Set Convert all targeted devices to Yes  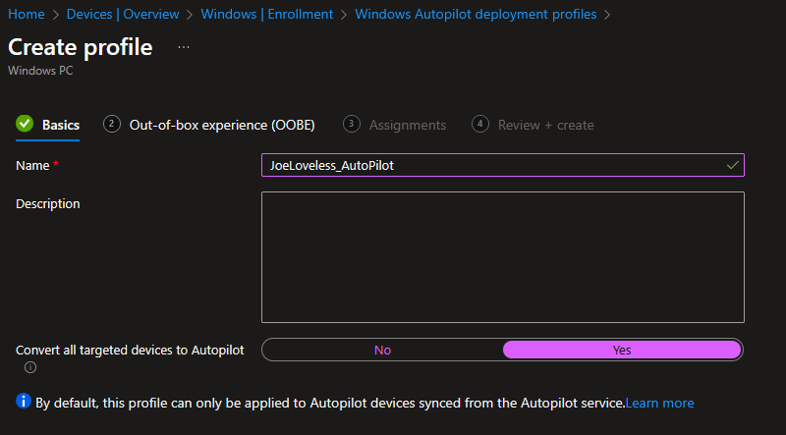pos(622,350)
